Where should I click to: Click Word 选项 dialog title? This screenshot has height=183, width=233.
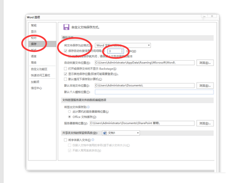point(34,17)
